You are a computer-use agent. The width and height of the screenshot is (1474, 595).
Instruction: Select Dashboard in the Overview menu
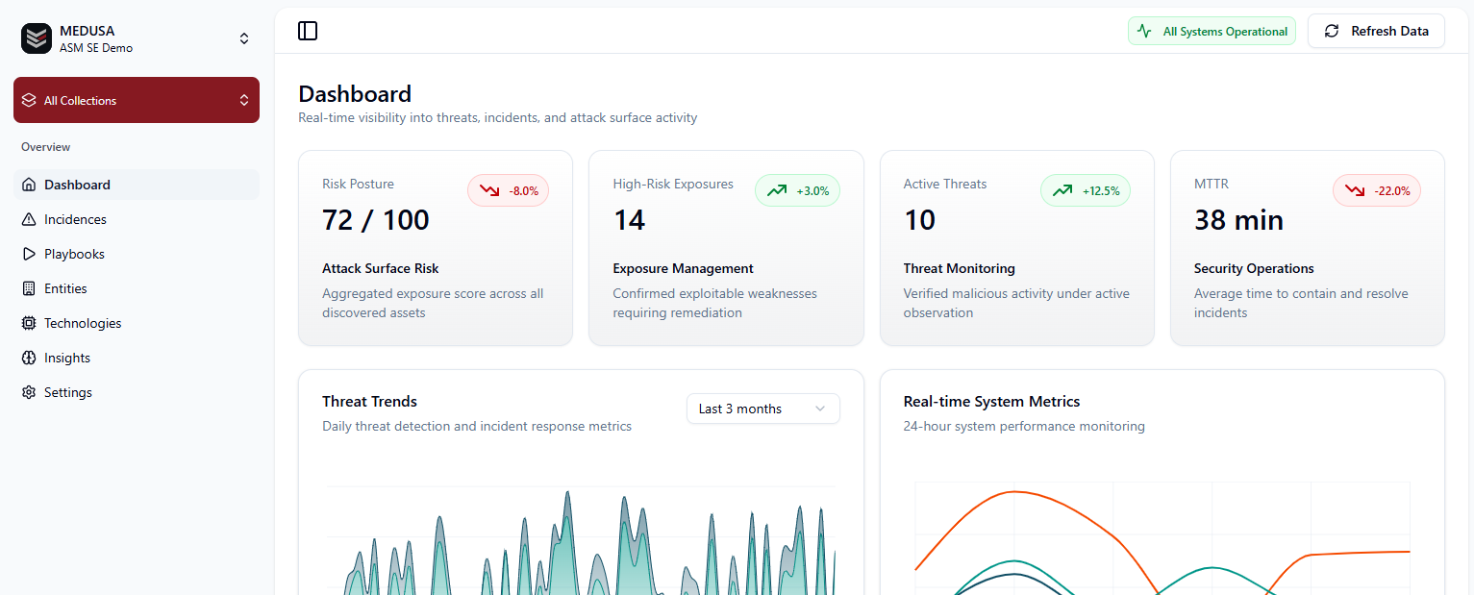[x=77, y=185]
